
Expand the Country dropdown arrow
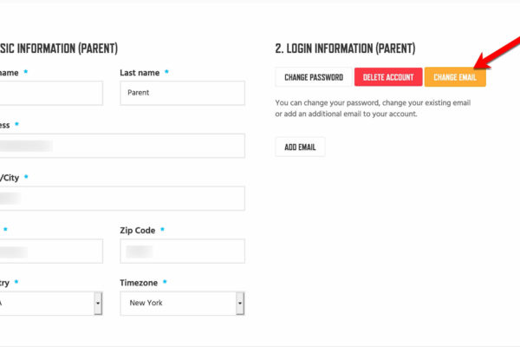(x=98, y=303)
